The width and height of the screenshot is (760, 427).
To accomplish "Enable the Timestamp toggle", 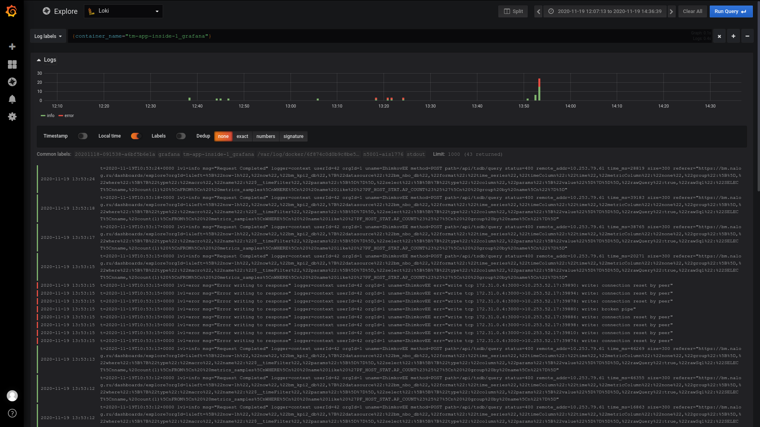I will coord(83,136).
